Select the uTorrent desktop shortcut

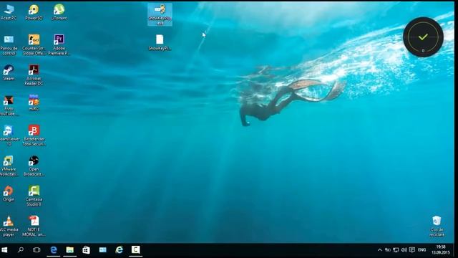(59, 12)
